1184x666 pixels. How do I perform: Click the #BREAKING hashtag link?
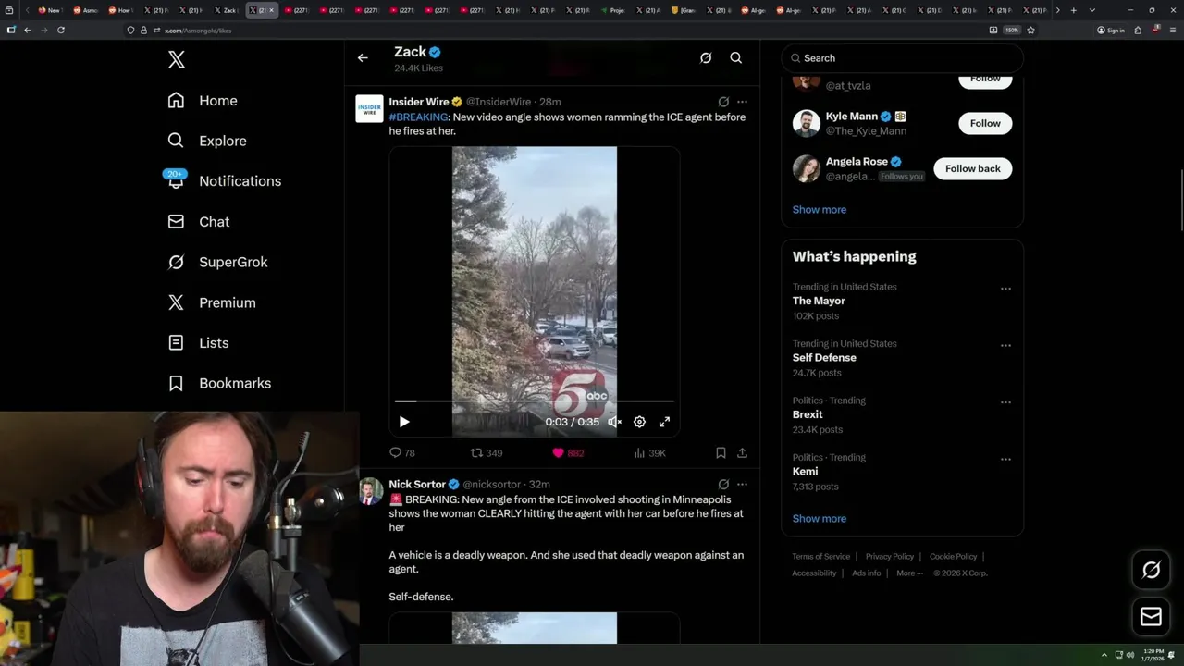pyautogui.click(x=418, y=117)
